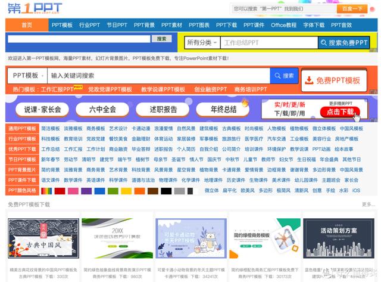The width and height of the screenshot is (381, 282).
Task: Click the 年终总结 pill button
Action: point(224,110)
